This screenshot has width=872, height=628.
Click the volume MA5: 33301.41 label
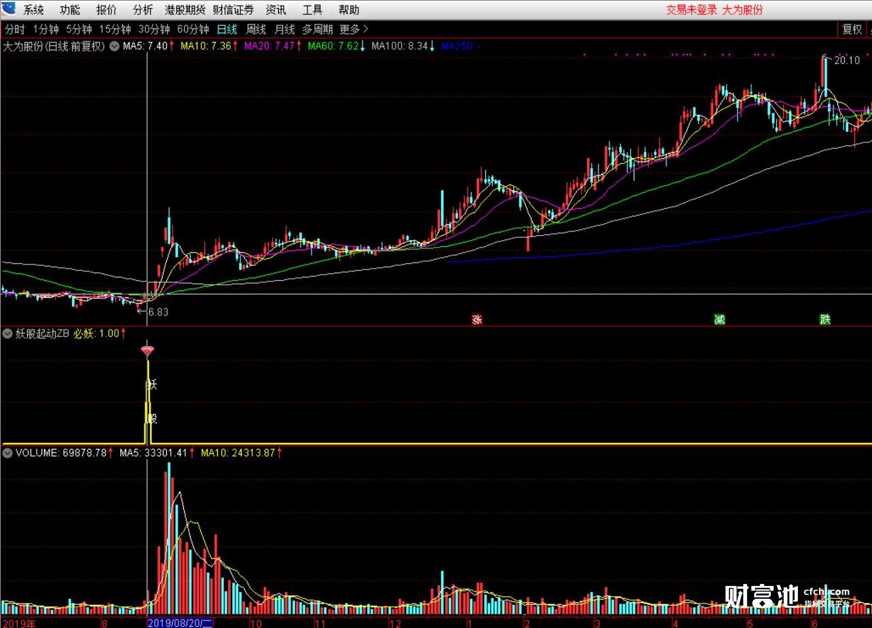point(157,452)
